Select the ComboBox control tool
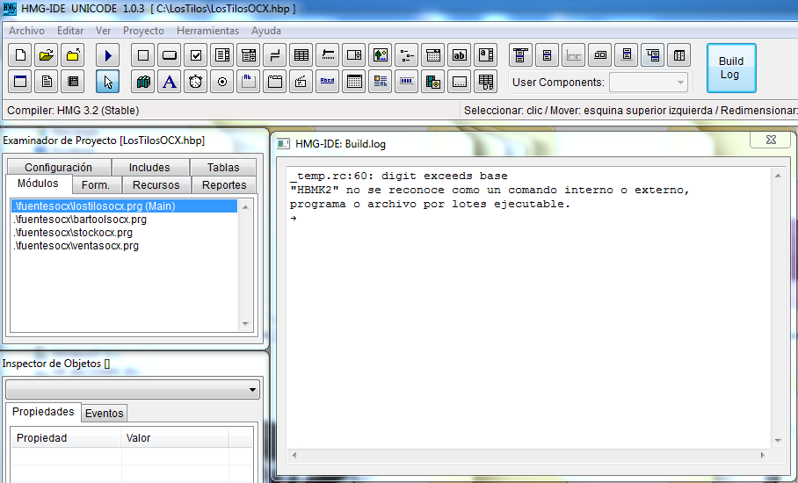This screenshot has height=483, width=798. pos(249,55)
